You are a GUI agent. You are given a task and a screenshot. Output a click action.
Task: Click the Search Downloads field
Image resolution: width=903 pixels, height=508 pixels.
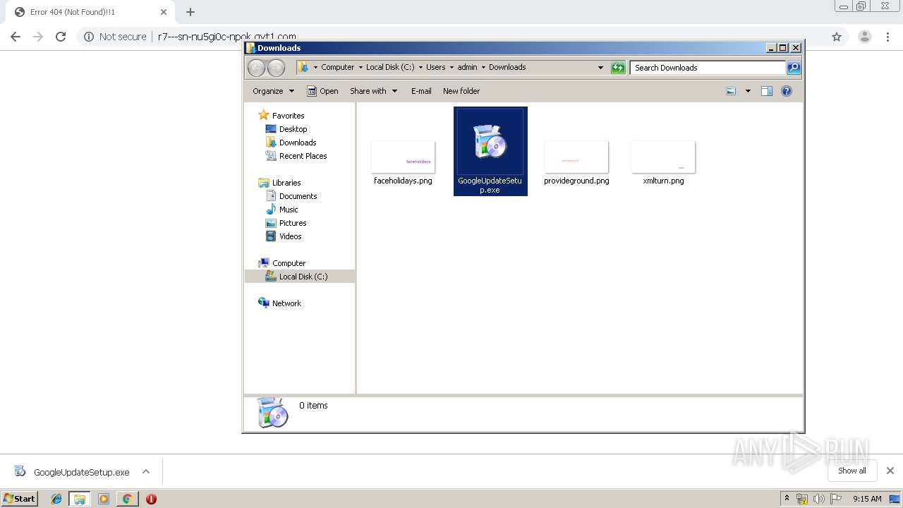point(708,68)
